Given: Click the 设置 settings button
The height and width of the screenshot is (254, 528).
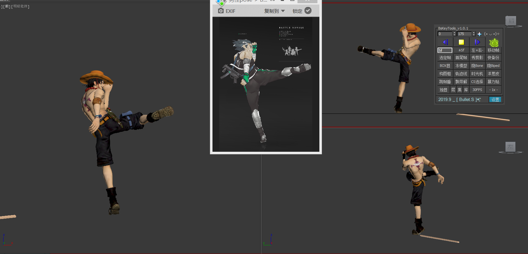Looking at the screenshot, I should click(495, 100).
